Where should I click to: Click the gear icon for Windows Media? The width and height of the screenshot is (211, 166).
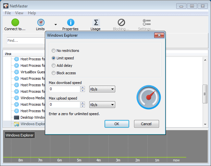point(17,98)
